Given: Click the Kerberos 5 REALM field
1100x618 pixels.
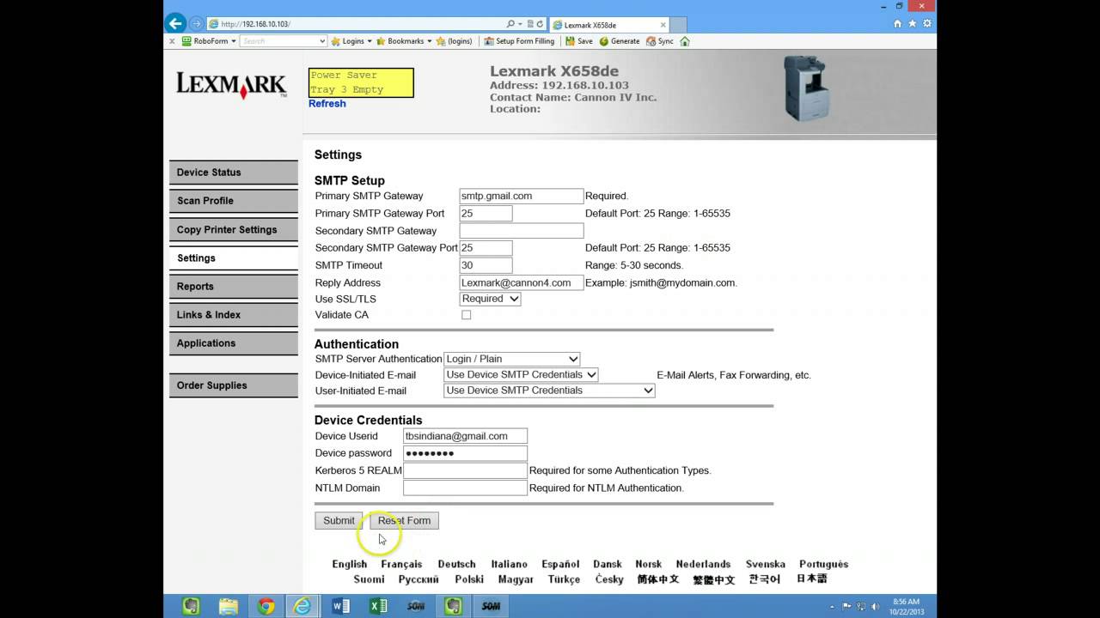Looking at the screenshot, I should point(465,470).
